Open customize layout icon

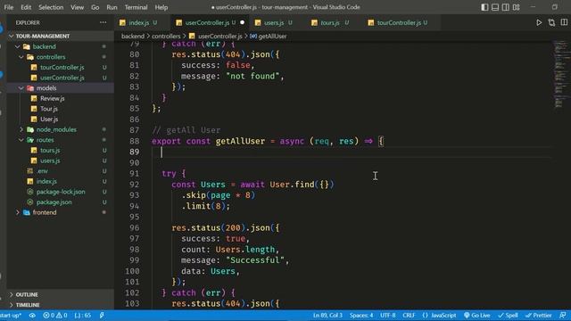[517, 7]
